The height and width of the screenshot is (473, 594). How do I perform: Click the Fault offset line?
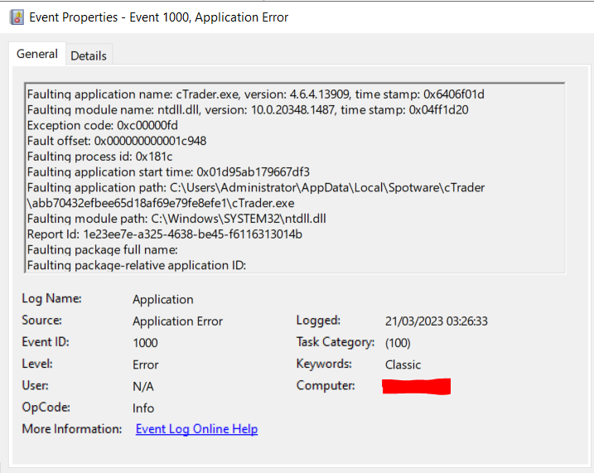point(117,141)
